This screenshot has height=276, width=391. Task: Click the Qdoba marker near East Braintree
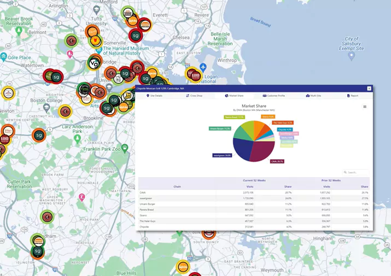click(183, 267)
